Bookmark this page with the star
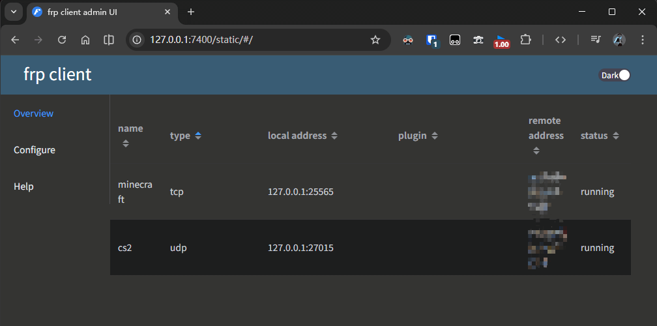Image resolution: width=657 pixels, height=326 pixels. pos(375,40)
